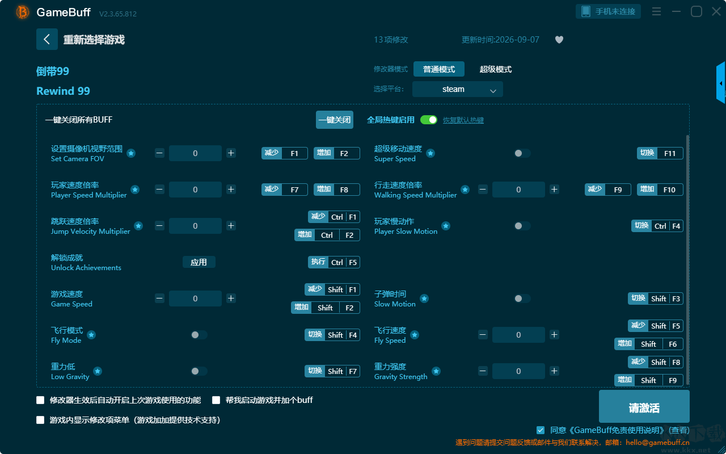Toggle Slow Motion bullet time switch
The image size is (726, 454).
point(522,299)
